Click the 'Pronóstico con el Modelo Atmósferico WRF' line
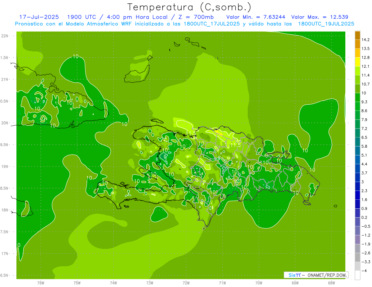The image size is (372, 287). pyautogui.click(x=184, y=24)
